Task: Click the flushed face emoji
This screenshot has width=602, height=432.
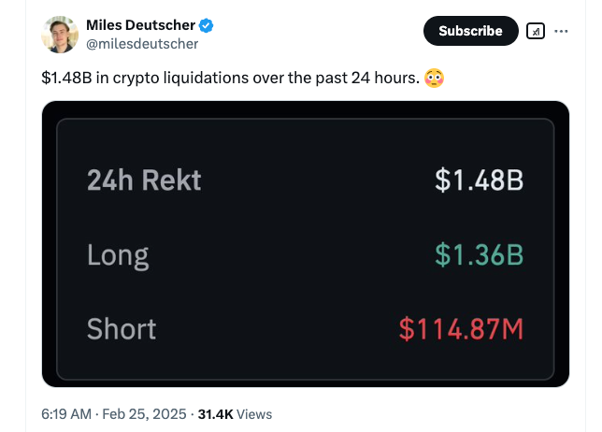Action: click(x=435, y=78)
